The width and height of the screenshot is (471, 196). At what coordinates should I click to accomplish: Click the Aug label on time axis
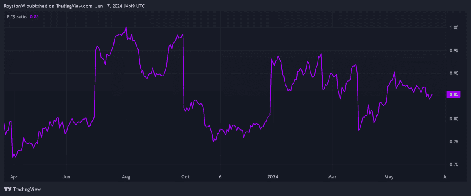[x=126, y=177]
